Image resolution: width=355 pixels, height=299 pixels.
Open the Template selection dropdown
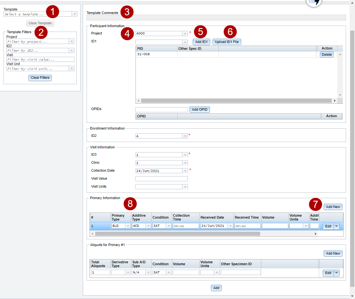coord(74,14)
